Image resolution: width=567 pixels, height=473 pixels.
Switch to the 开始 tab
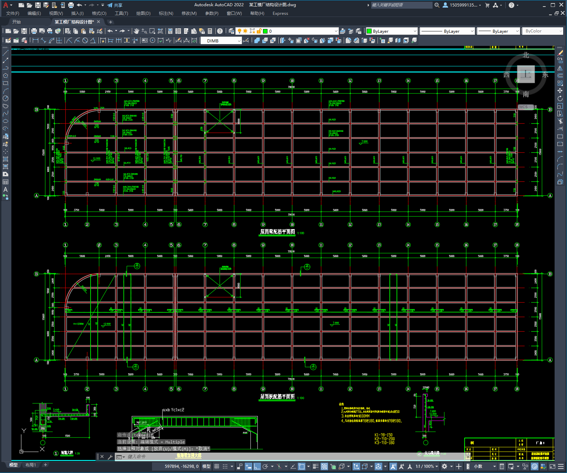click(17, 22)
